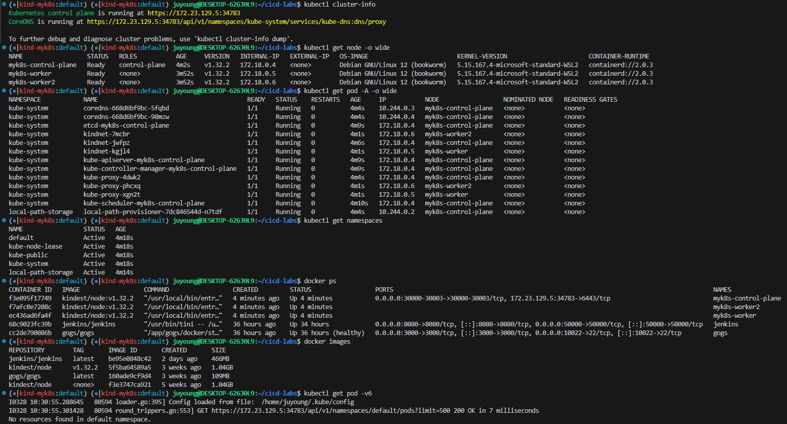Click the blue command marker beside 'kubectl get pod -v6'
Image resolution: width=787 pixels, height=424 pixels.
click(4, 393)
